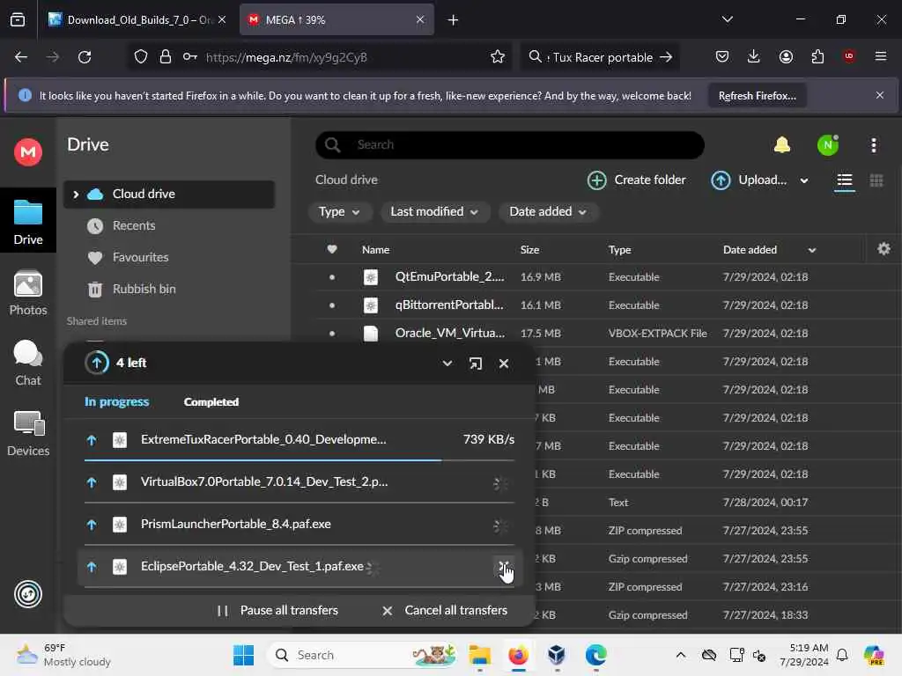Click the Firefox address bar URL
The width and height of the screenshot is (902, 676).
click(286, 57)
